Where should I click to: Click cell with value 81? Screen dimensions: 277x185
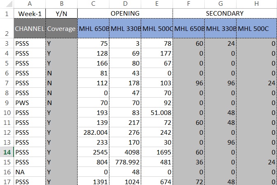coord(93,73)
